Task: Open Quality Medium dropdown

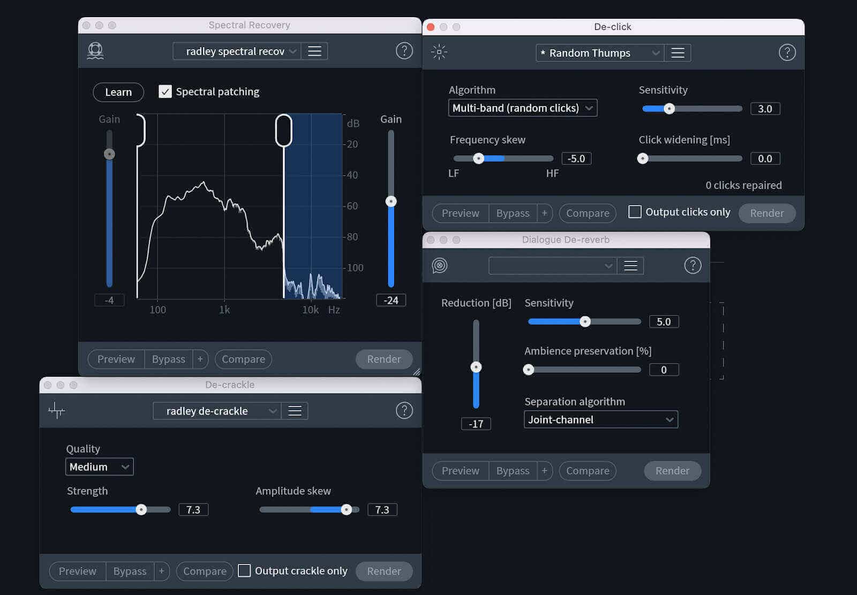Action: click(x=100, y=466)
